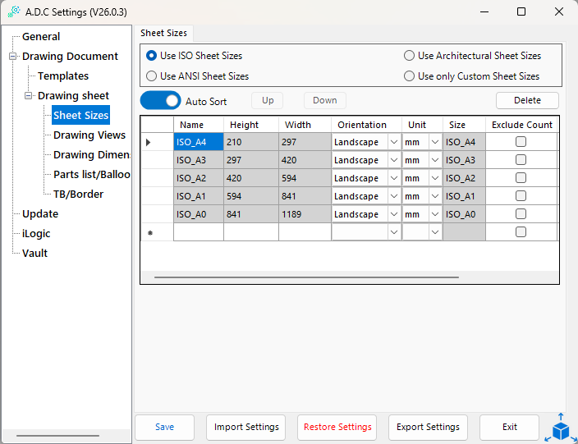This screenshot has width=578, height=444.
Task: Click the Restore Settings button
Action: pyautogui.click(x=337, y=427)
